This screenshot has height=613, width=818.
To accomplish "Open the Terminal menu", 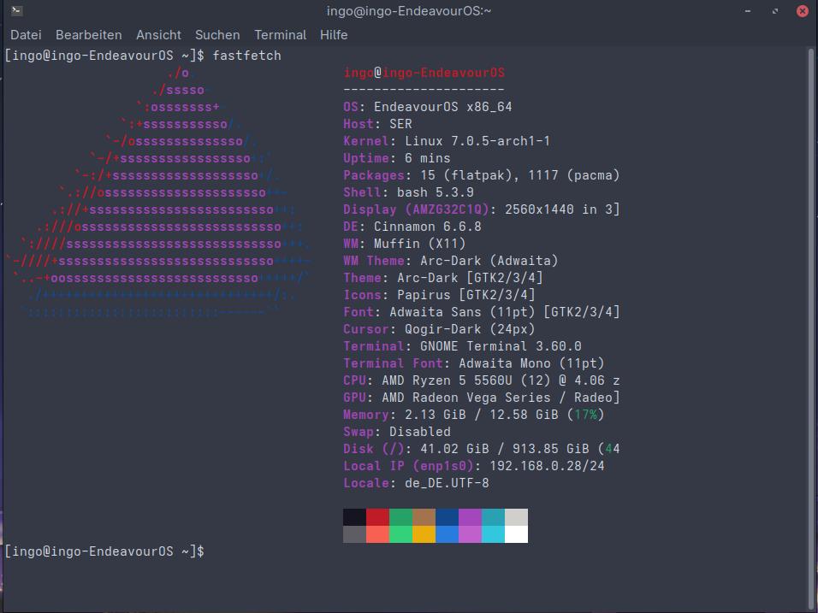I will coord(280,35).
